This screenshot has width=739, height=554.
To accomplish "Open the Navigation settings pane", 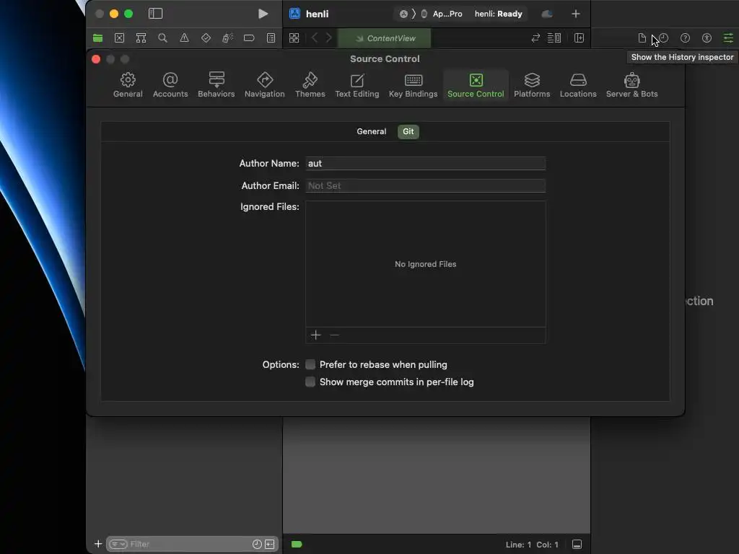I will pyautogui.click(x=264, y=85).
